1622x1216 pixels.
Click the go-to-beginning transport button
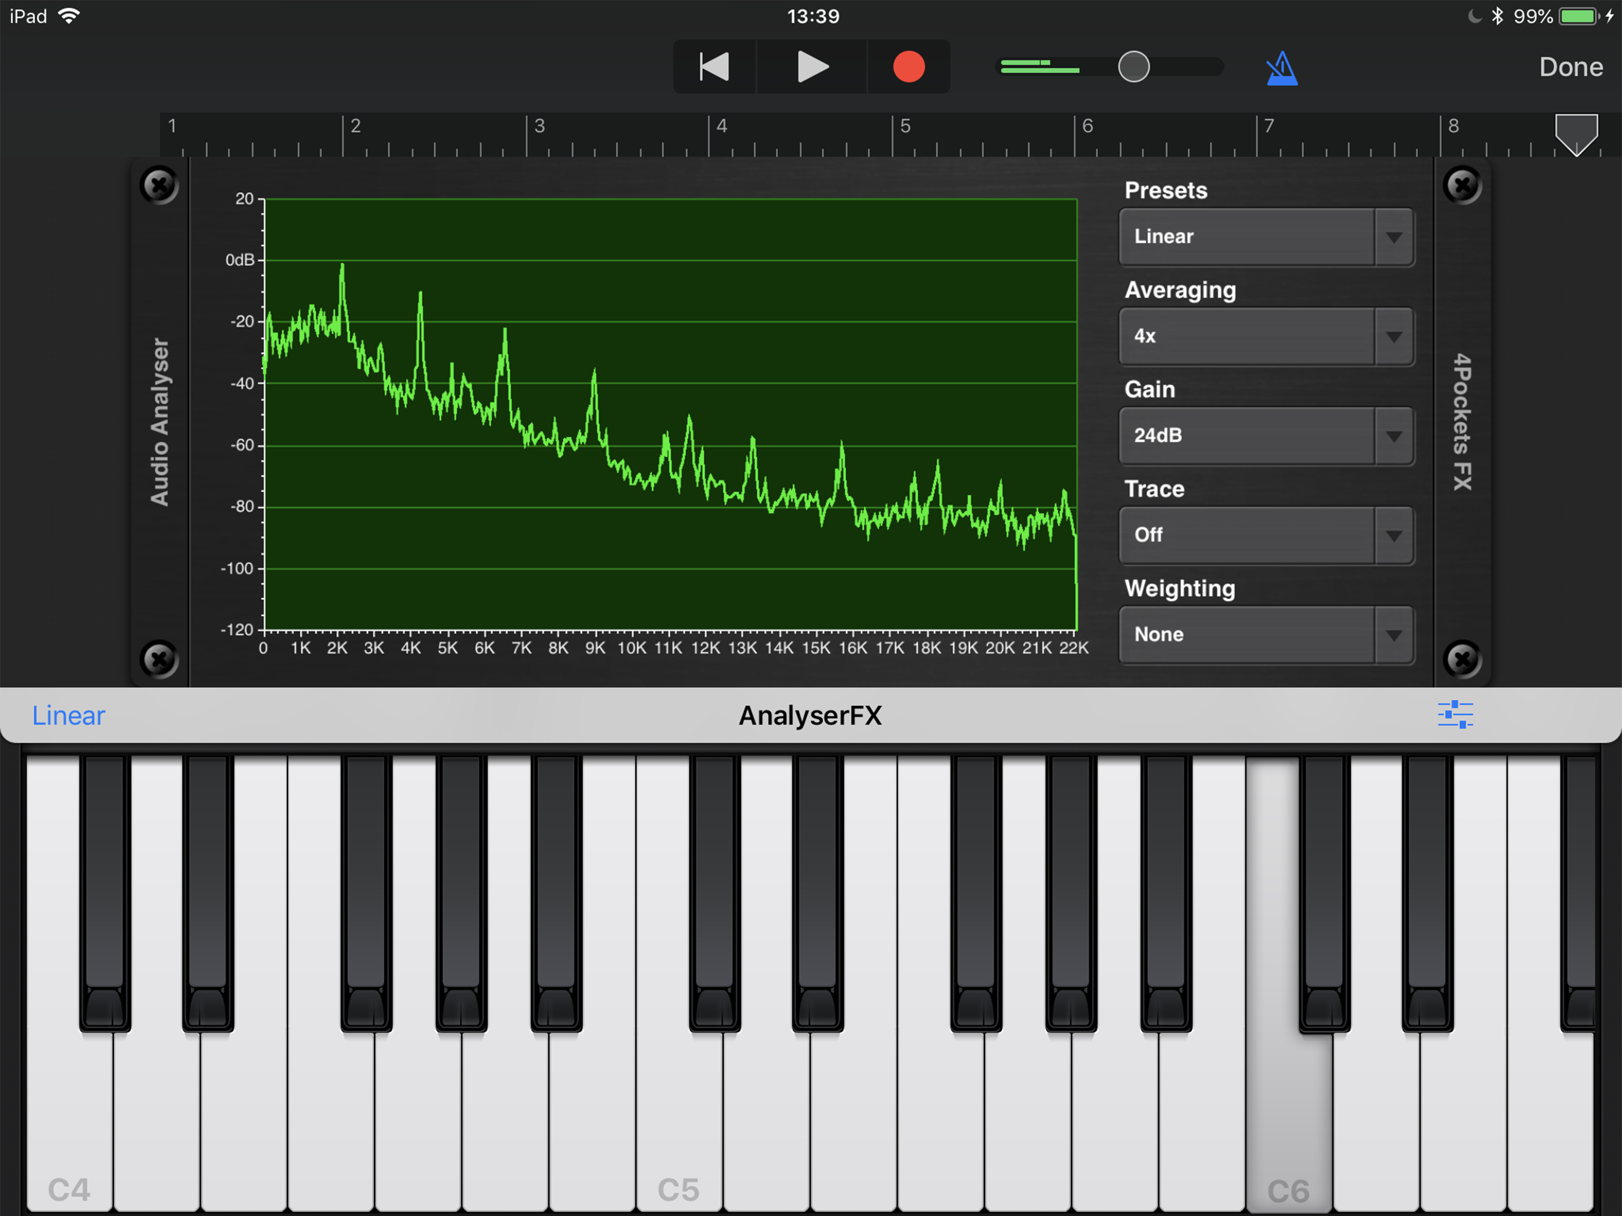[x=714, y=66]
